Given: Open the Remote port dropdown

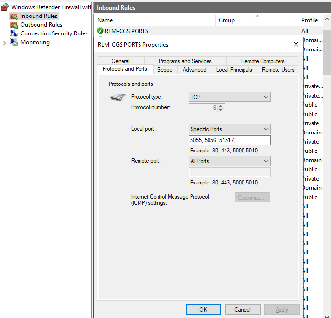Looking at the screenshot, I should coord(229,161).
